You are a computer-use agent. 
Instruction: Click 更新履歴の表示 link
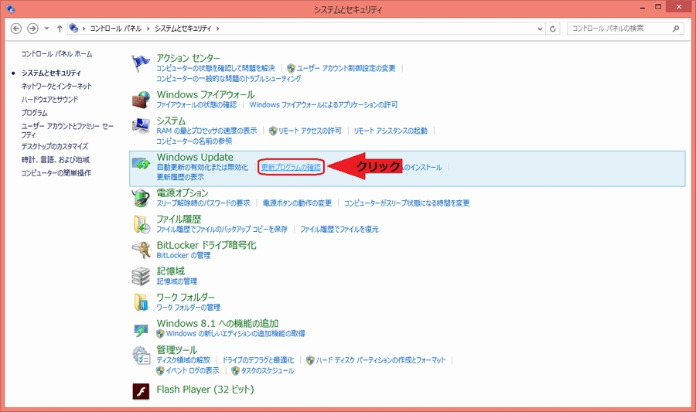point(180,177)
